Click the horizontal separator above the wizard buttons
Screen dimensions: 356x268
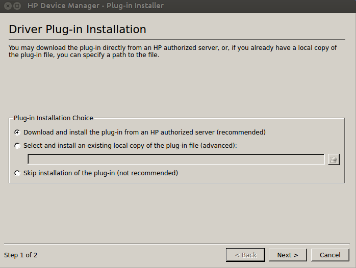click(177, 244)
